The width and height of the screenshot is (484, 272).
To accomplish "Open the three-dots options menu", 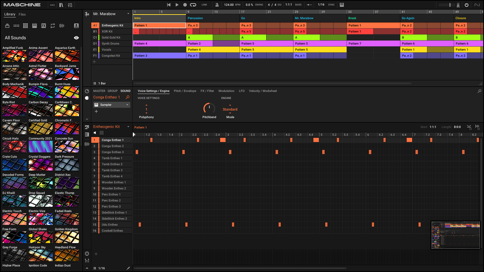I will [52, 5].
